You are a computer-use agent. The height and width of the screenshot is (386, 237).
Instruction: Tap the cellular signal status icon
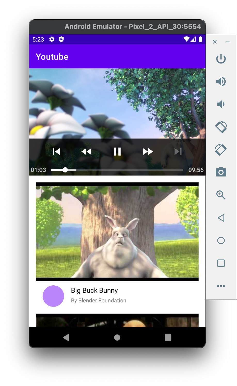pyautogui.click(x=193, y=39)
